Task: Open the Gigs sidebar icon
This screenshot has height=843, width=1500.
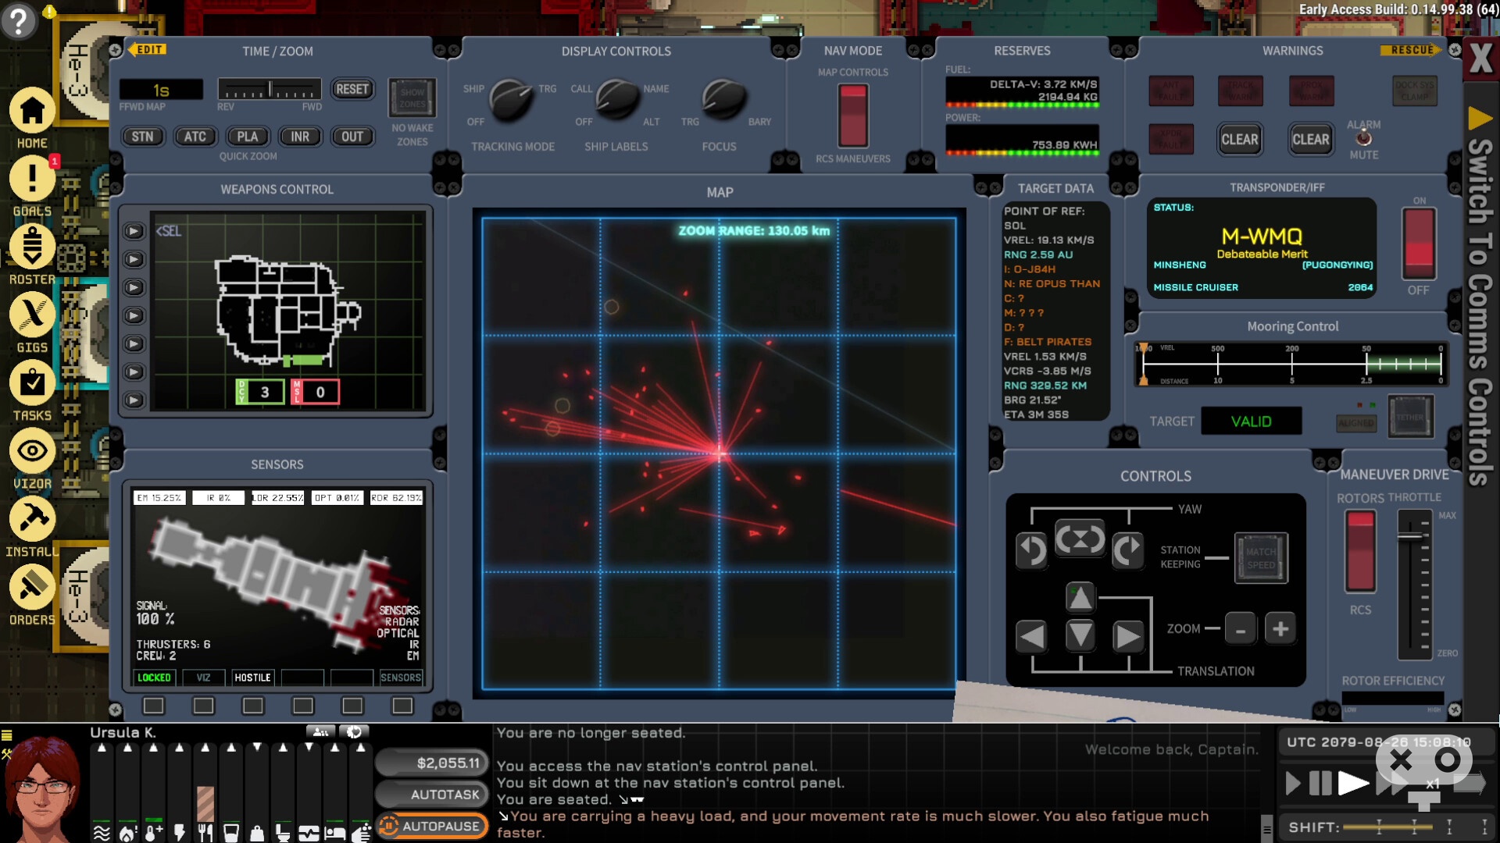Action: tap(32, 315)
